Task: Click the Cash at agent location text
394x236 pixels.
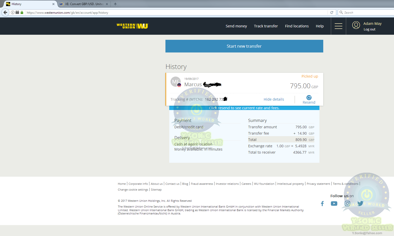Action: coord(193,144)
